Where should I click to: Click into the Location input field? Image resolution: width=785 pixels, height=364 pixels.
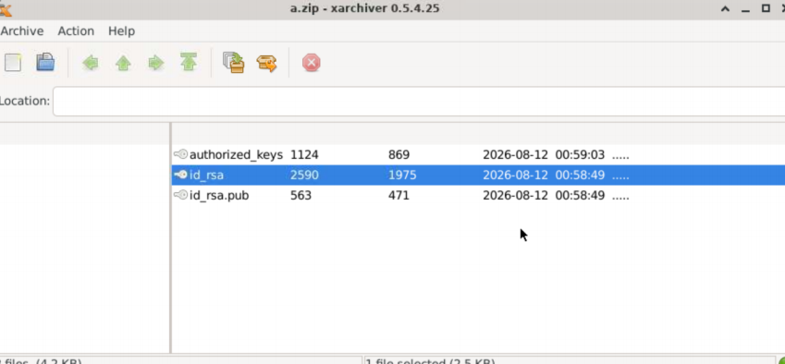(x=419, y=101)
